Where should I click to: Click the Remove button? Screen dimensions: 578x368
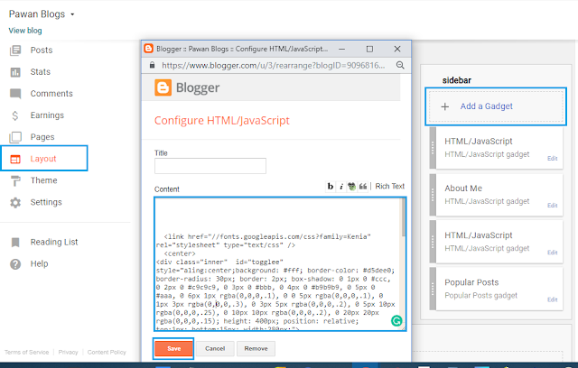(x=256, y=348)
